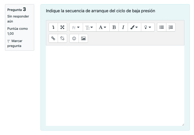Viewport: 194px width, 135px height.
Task: Click the Puntúa como 1,00 text
Action: (x=17, y=31)
